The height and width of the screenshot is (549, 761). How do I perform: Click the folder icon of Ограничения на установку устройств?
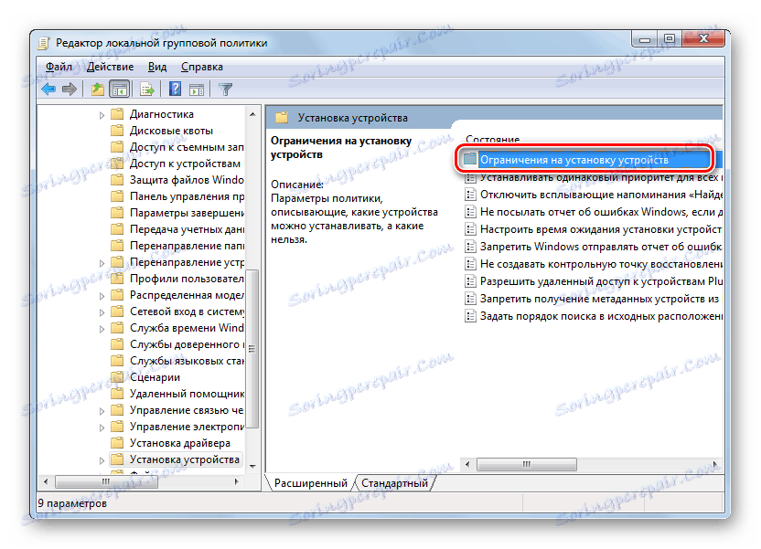click(x=470, y=159)
